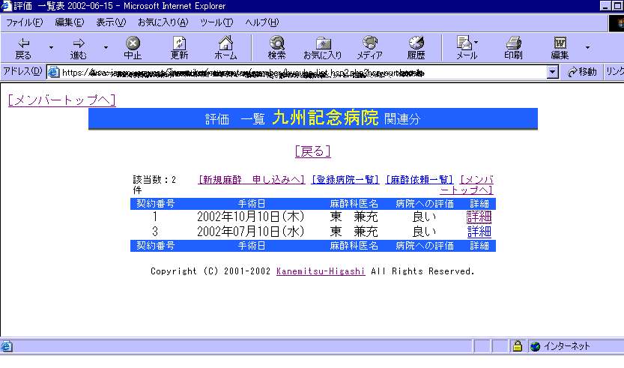Click the Refresh (更新) toolbar icon
The image size is (624, 368).
pos(179,43)
